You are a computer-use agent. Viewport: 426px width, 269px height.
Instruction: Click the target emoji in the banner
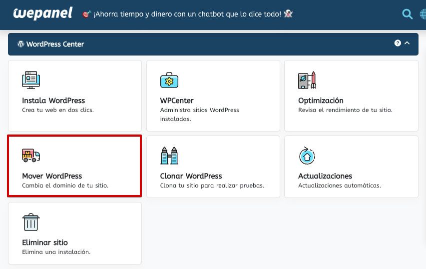click(86, 14)
